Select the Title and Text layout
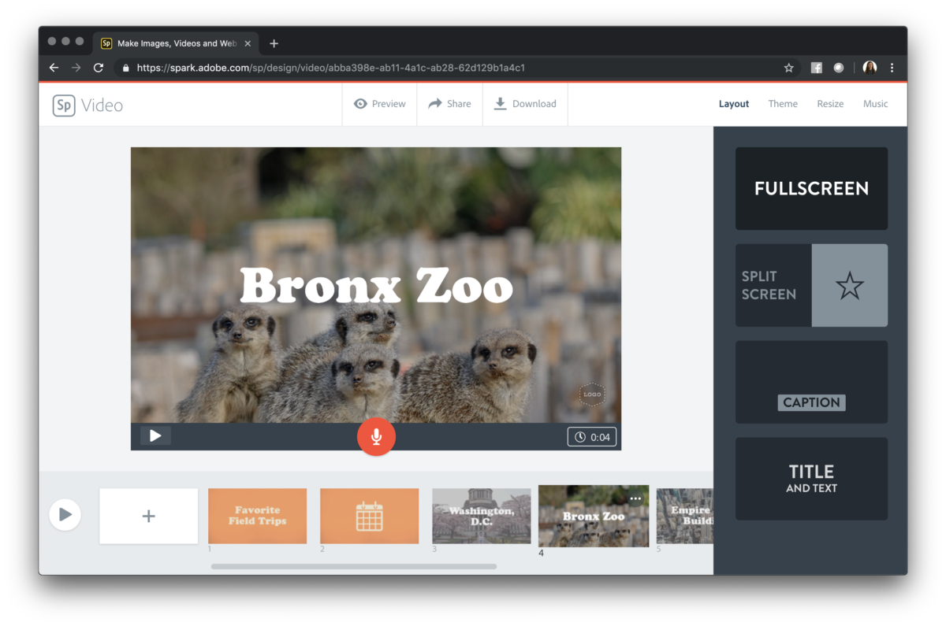Image resolution: width=946 pixels, height=626 pixels. click(811, 479)
